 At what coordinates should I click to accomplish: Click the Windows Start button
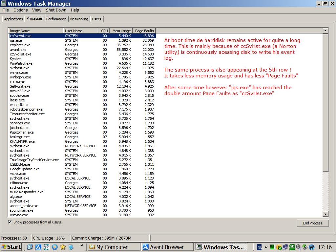coord(11,247)
